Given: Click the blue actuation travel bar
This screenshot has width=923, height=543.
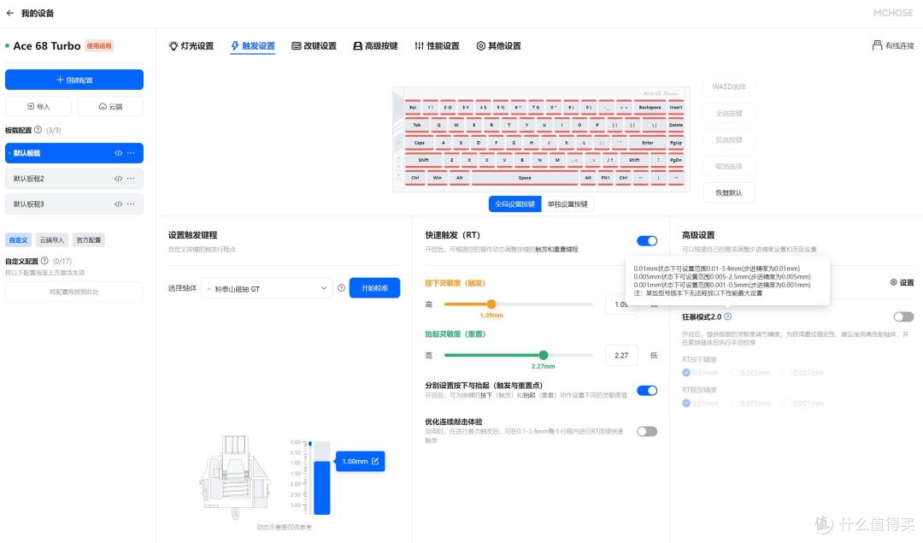Looking at the screenshot, I should tap(321, 487).
